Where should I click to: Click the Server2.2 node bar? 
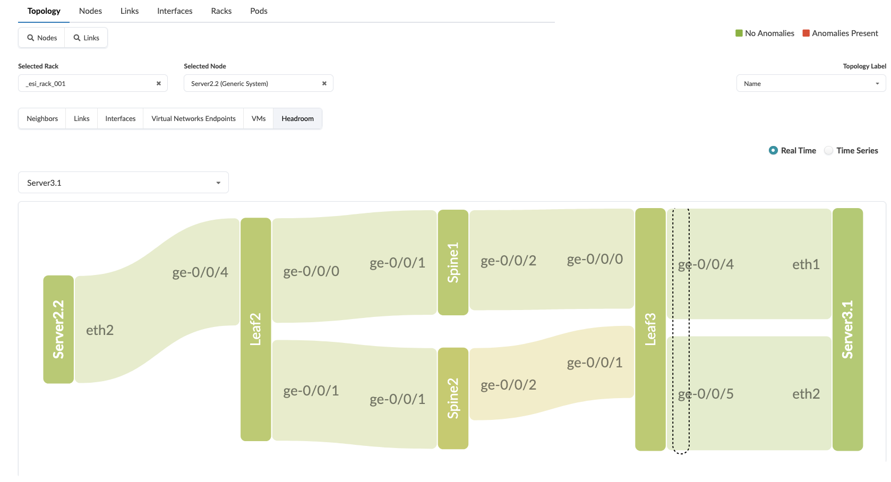click(58, 329)
